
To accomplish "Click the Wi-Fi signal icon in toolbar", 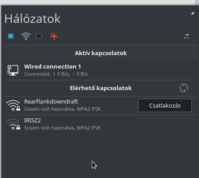I will coord(26,36).
